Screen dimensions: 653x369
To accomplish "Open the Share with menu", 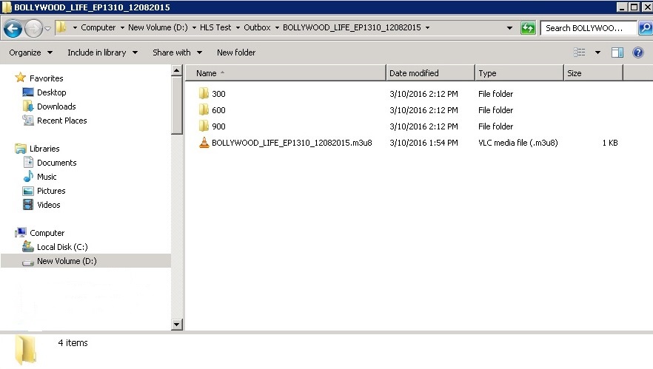I will [177, 53].
